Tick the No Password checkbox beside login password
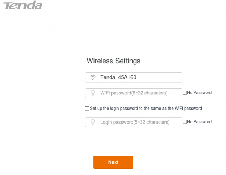The height and width of the screenshot is (175, 226). click(x=185, y=122)
